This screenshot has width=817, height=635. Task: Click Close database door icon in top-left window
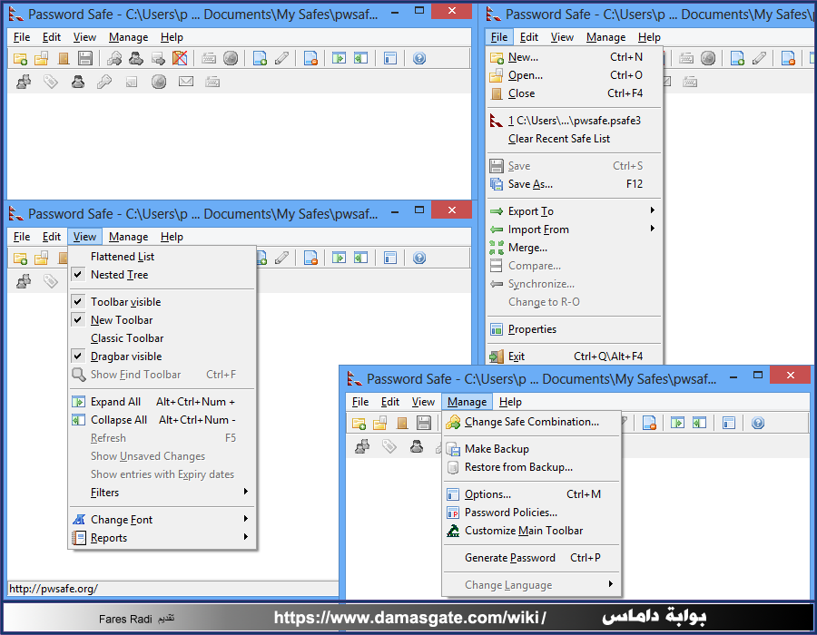[x=63, y=58]
